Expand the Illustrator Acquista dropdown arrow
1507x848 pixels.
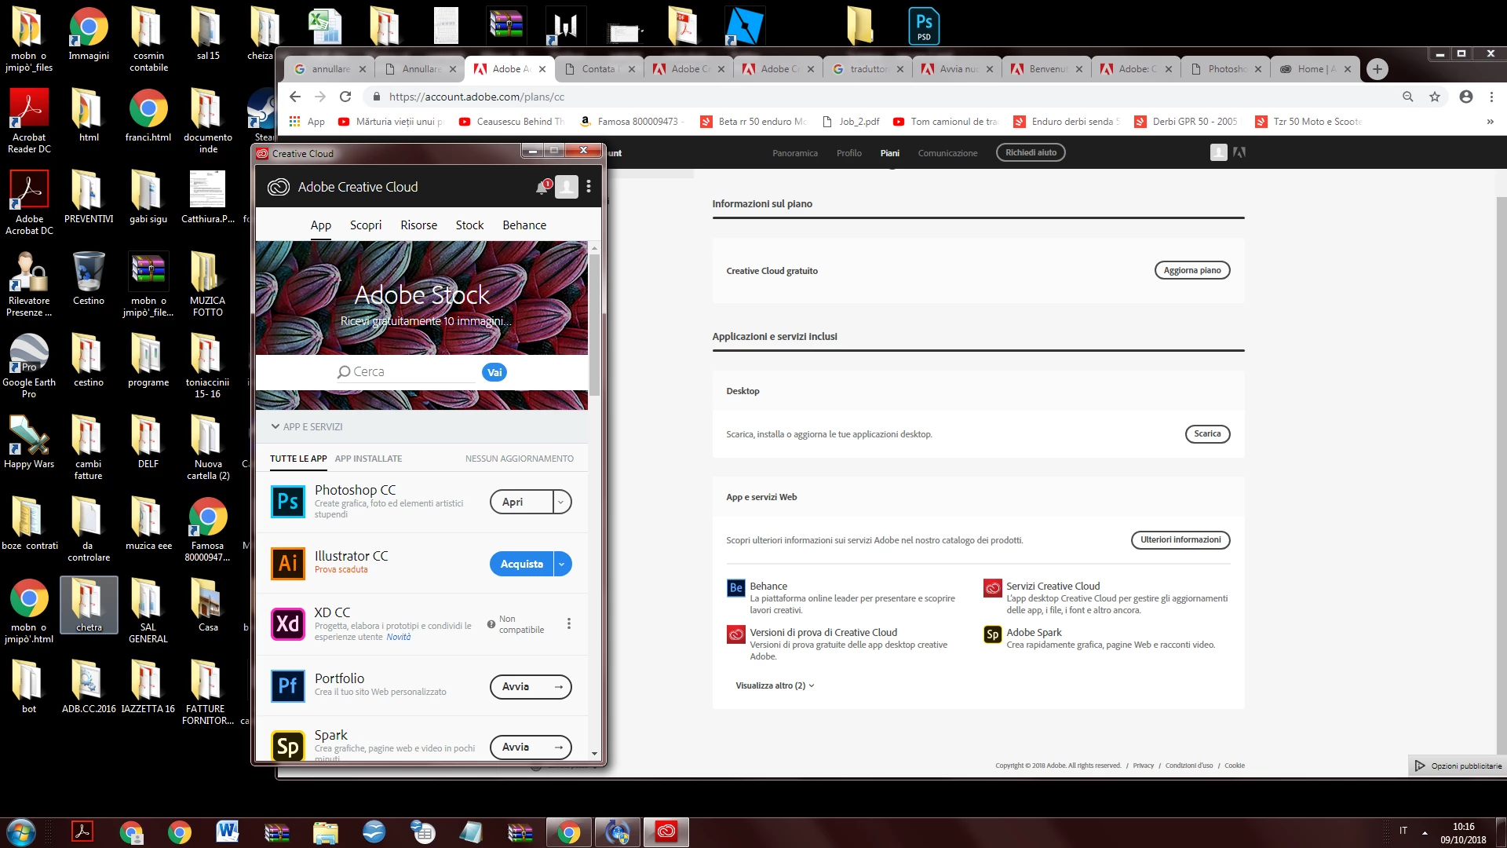point(562,564)
